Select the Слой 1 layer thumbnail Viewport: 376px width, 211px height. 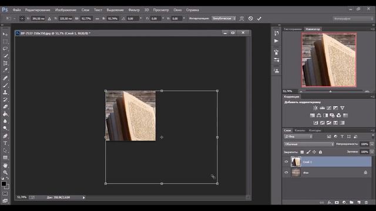pyautogui.click(x=296, y=162)
